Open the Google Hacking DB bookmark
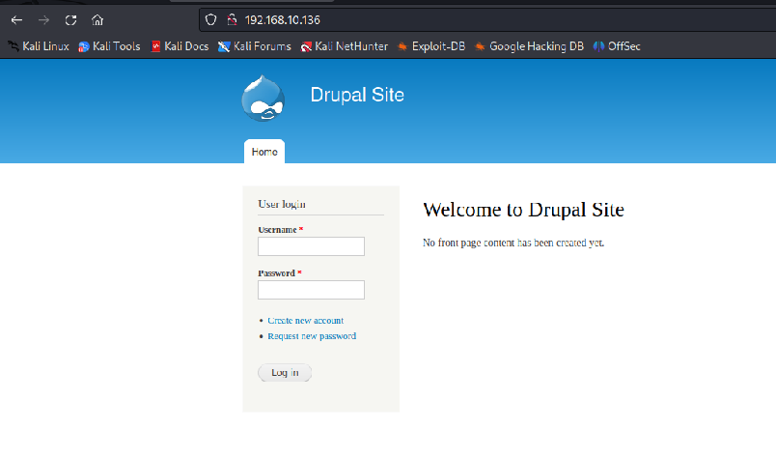Image resolution: width=776 pixels, height=458 pixels. [528, 46]
